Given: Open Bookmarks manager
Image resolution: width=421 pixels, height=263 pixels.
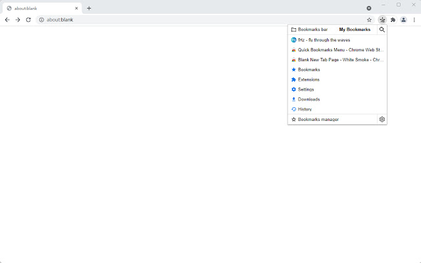Looking at the screenshot, I should pyautogui.click(x=318, y=119).
